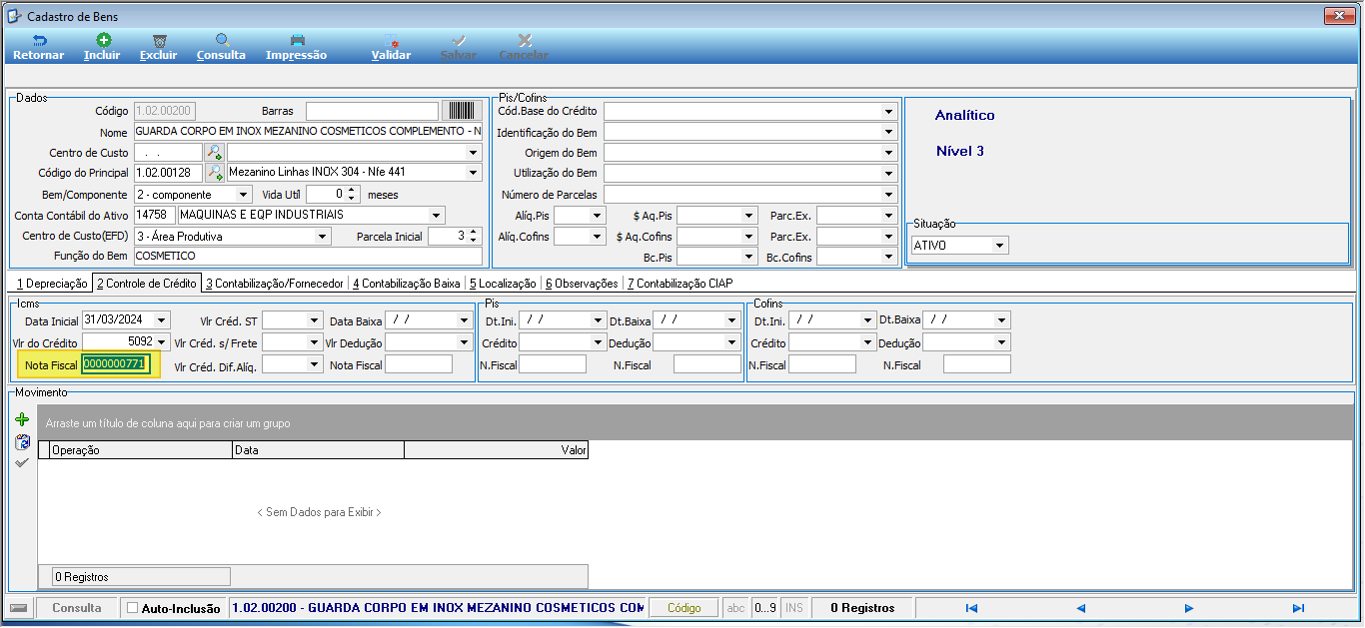Click the 0...9 status bar indicator
1365x628 pixels.
765,608
